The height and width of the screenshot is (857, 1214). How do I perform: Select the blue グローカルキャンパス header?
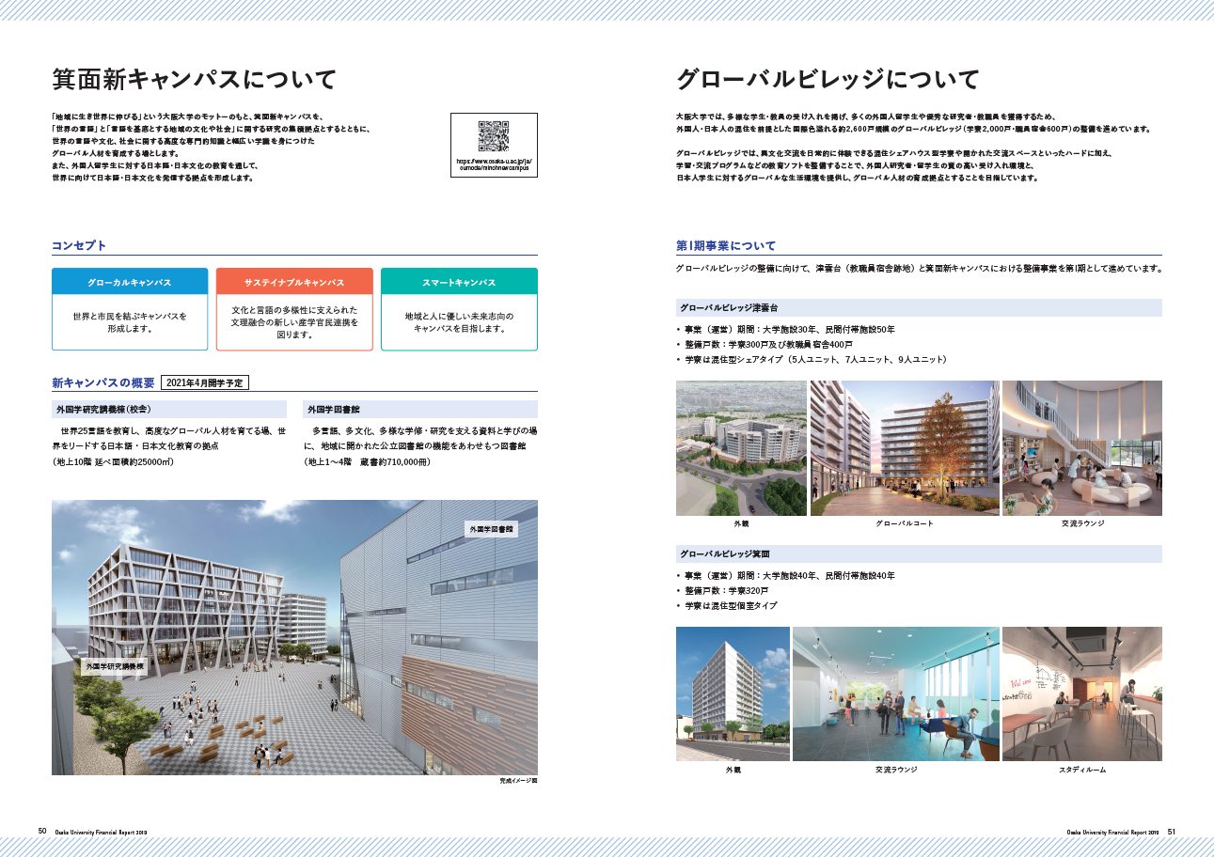pyautogui.click(x=130, y=282)
